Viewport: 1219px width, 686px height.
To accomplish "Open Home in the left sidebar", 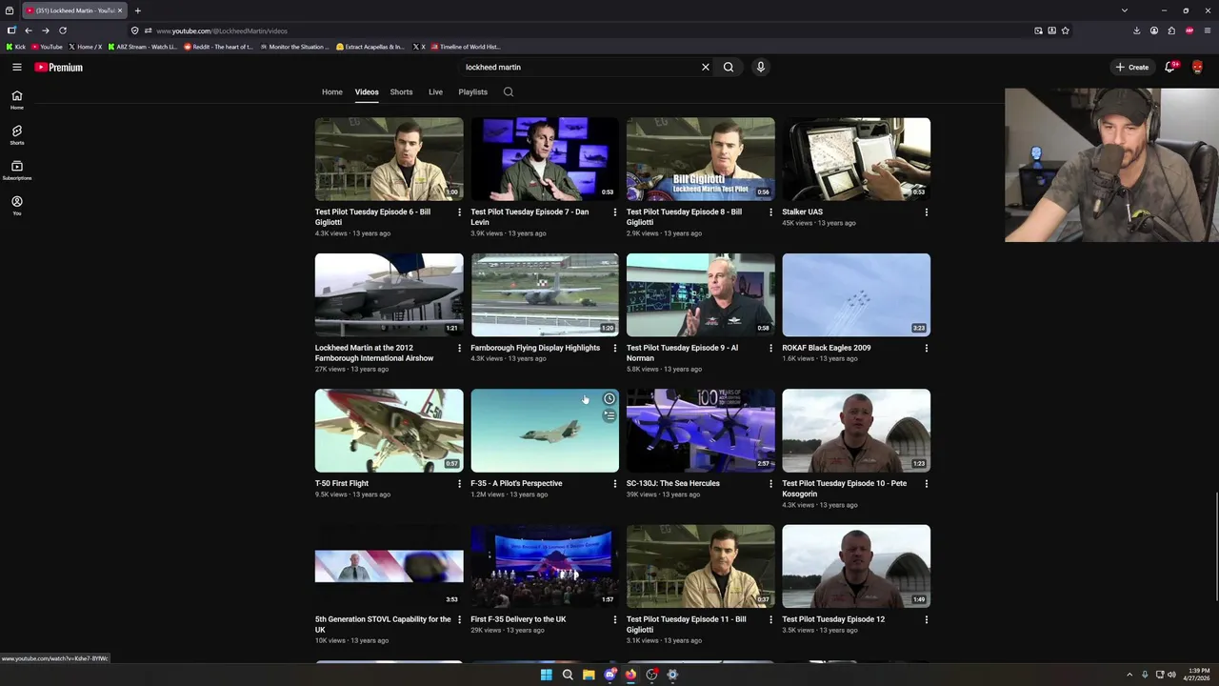I will point(16,99).
